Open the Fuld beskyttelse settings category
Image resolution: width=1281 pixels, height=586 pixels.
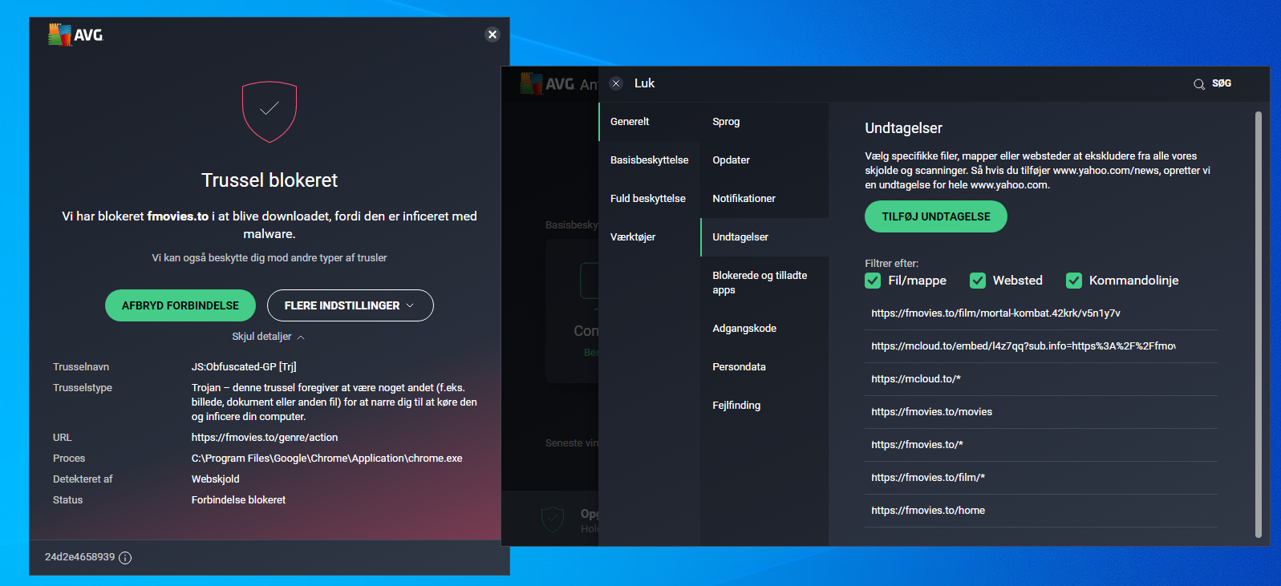[x=650, y=199]
